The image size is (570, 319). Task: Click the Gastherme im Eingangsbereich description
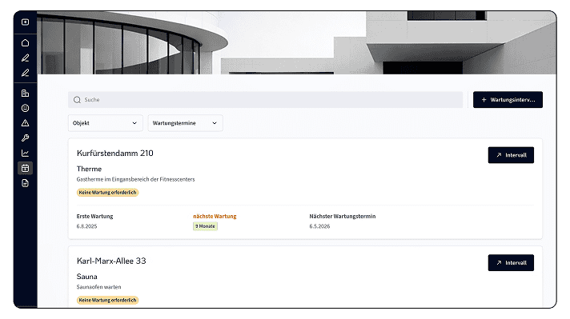pos(135,179)
